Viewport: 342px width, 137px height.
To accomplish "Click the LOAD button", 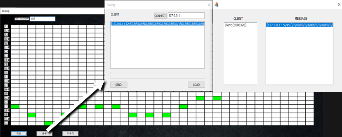I will tap(196, 85).
